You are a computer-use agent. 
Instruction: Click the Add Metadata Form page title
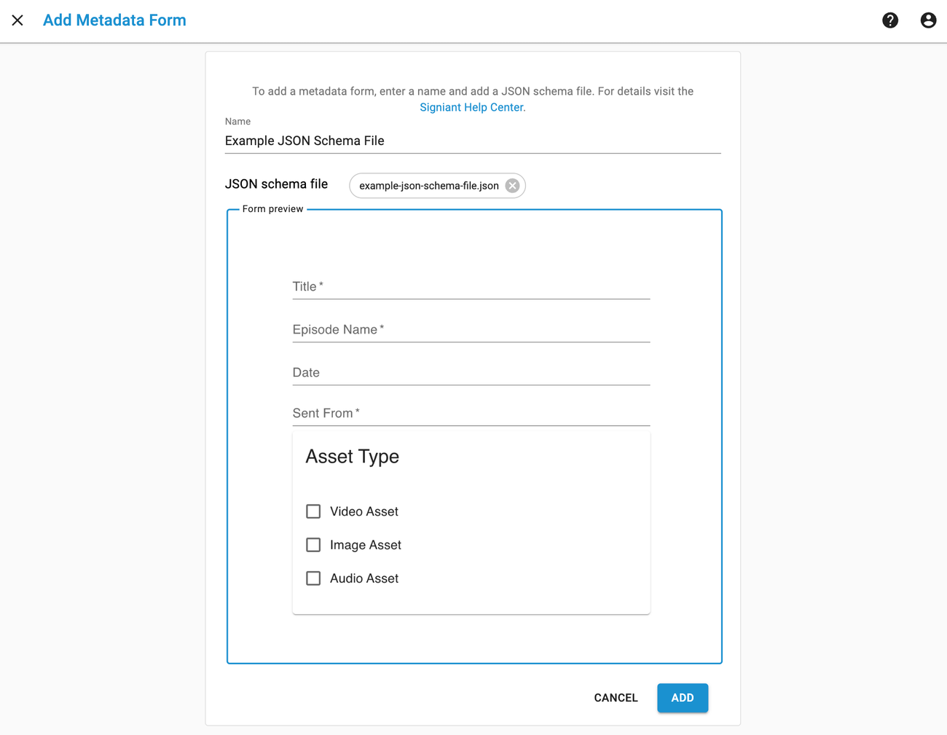[x=114, y=20]
